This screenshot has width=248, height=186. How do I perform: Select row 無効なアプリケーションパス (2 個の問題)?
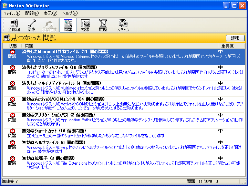[x=124, y=120]
